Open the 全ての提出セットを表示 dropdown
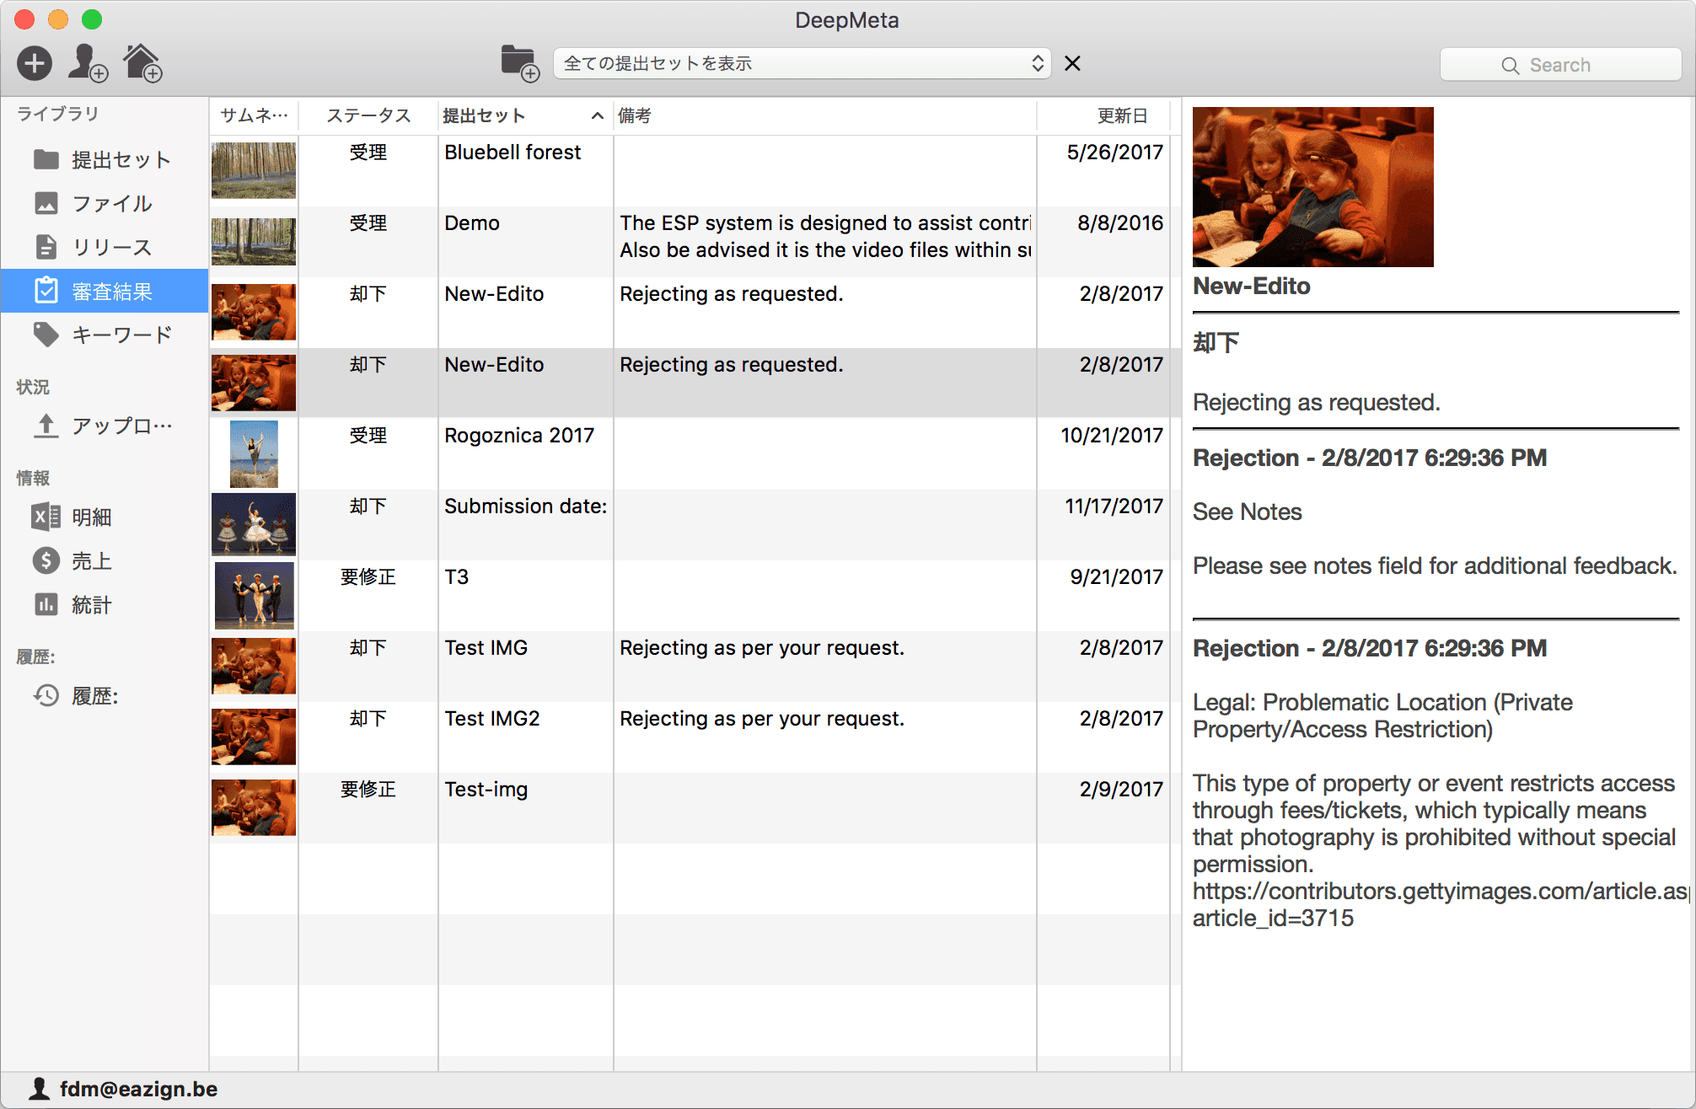 point(802,63)
